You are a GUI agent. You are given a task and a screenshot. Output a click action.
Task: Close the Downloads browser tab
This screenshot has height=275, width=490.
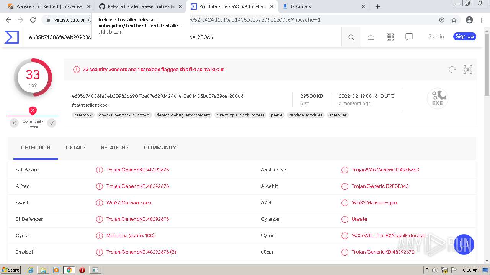pyautogui.click(x=364, y=6)
